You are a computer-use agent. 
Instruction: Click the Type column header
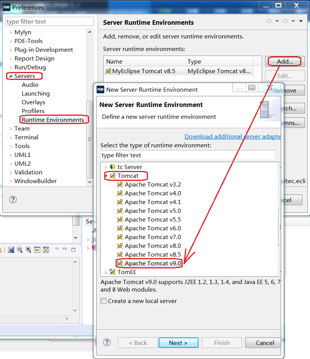pos(219,62)
